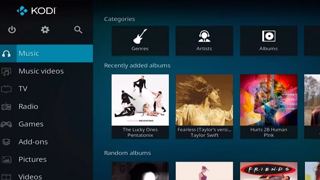Open the cut-off fourth recently added album
Viewport: 320px width, 180px height.
click(x=312, y=100)
